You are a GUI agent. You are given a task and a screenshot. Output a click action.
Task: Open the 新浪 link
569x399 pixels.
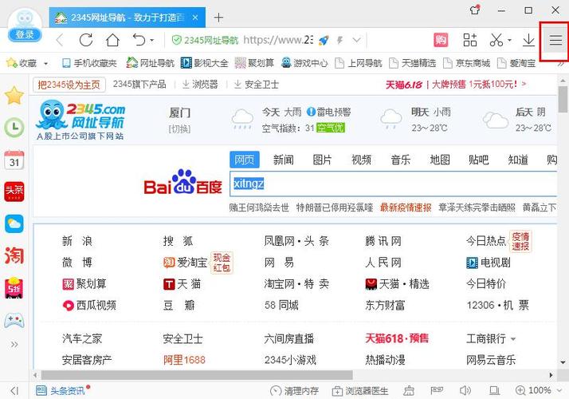(77, 241)
